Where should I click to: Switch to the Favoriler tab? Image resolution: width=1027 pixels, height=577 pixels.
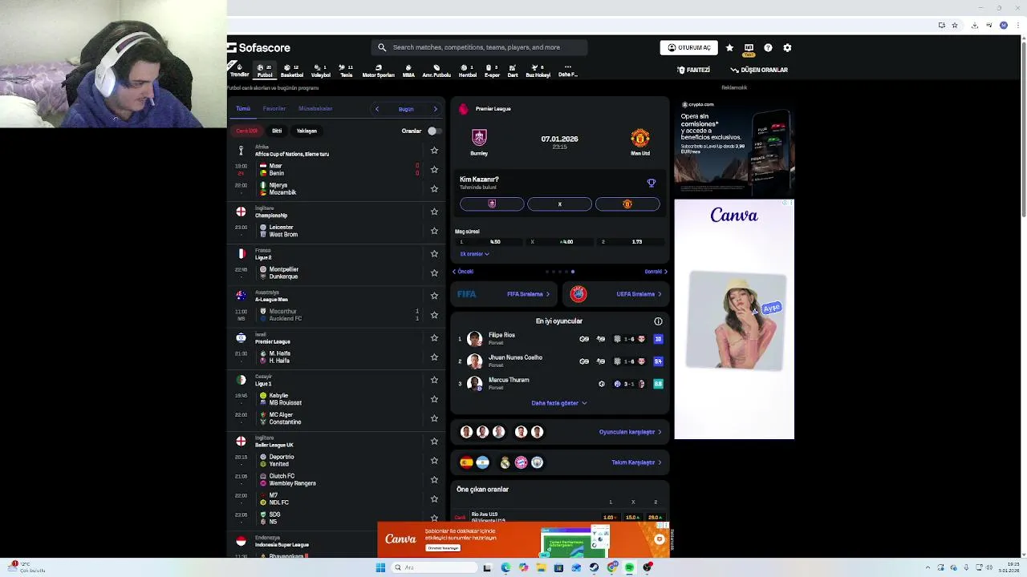pos(274,108)
